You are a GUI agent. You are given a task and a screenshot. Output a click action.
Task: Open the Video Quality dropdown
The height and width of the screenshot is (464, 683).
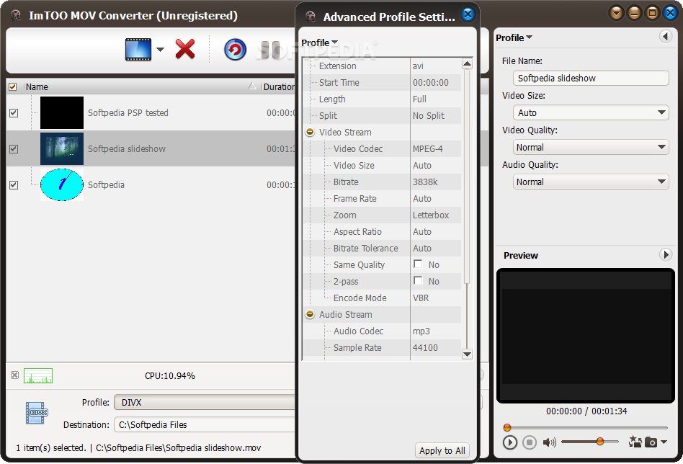[x=591, y=147]
